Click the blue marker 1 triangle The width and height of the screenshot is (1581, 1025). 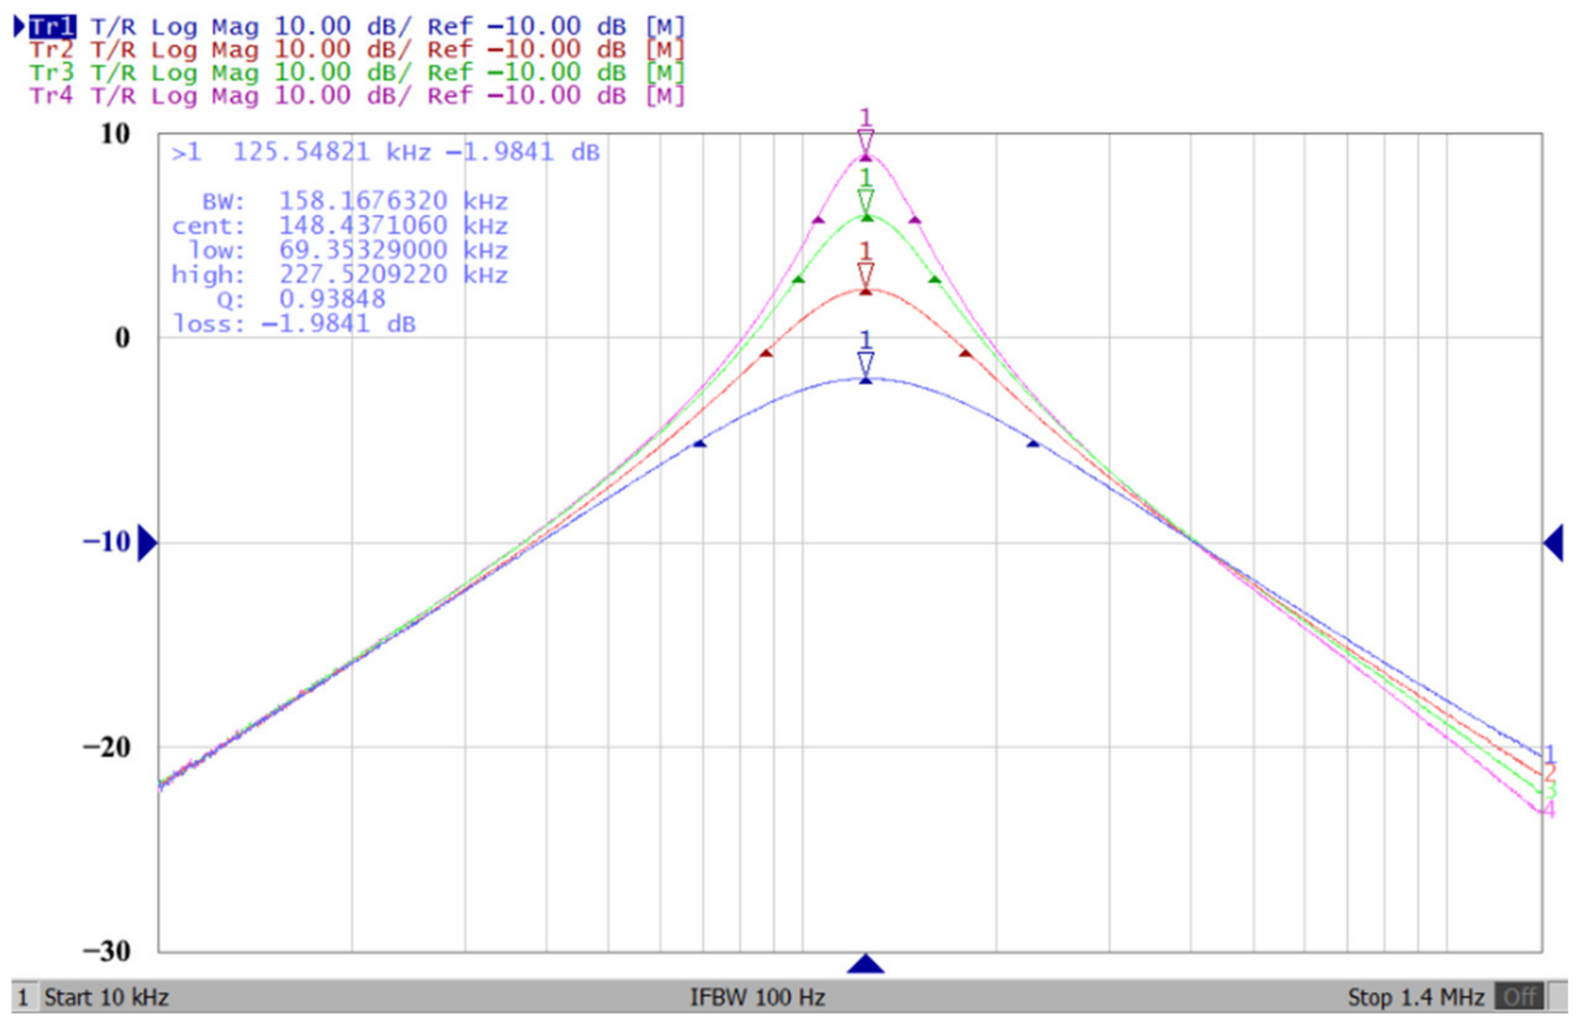click(x=865, y=363)
